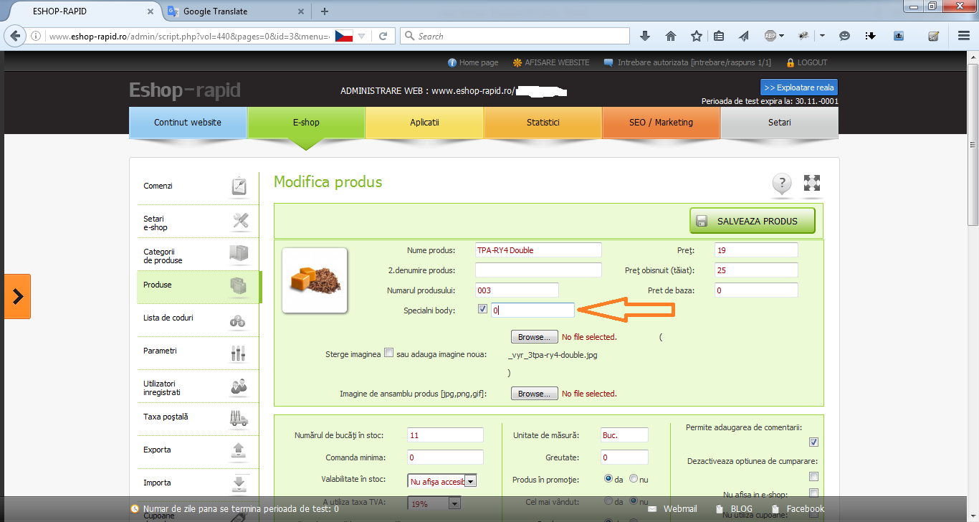Click the Czech flag icon in URL bar
Screen dimensions: 979x522
(x=344, y=36)
